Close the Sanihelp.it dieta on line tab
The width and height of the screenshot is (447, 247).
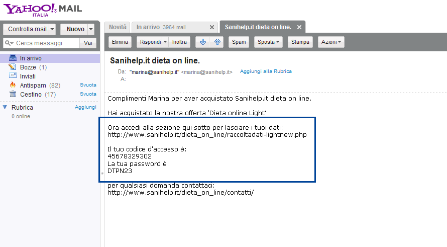pos(299,27)
